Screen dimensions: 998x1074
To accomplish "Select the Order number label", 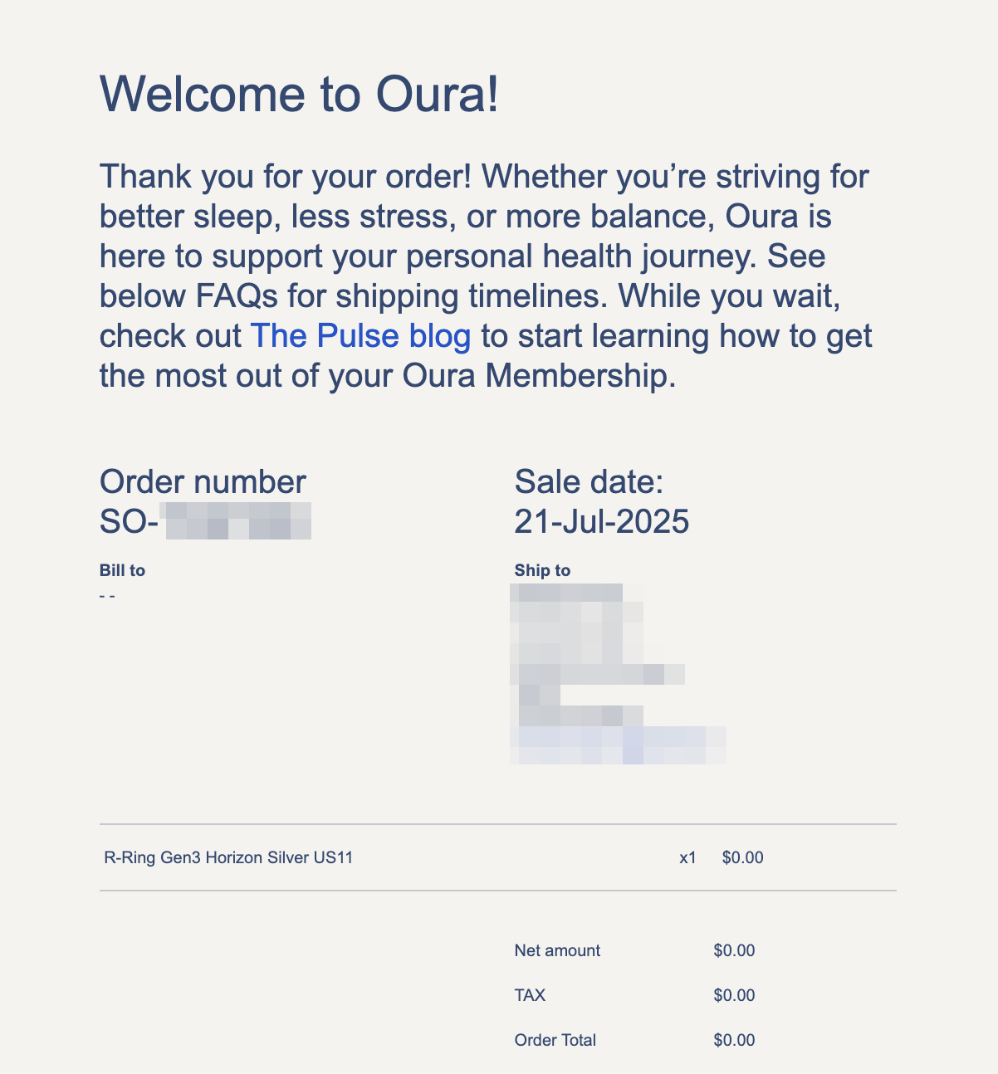I will pos(203,481).
